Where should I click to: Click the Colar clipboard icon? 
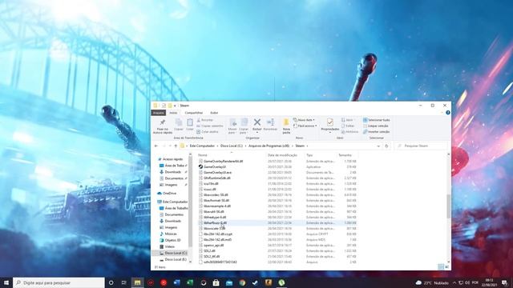pos(190,122)
